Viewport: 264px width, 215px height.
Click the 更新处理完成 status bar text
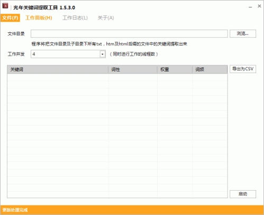(15, 210)
